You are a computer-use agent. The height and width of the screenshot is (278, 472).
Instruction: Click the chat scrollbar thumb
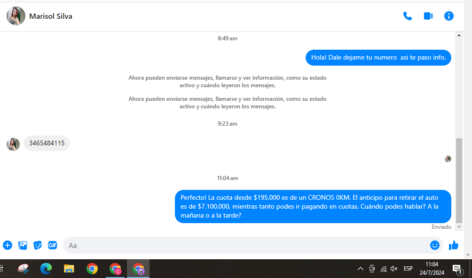click(459, 180)
